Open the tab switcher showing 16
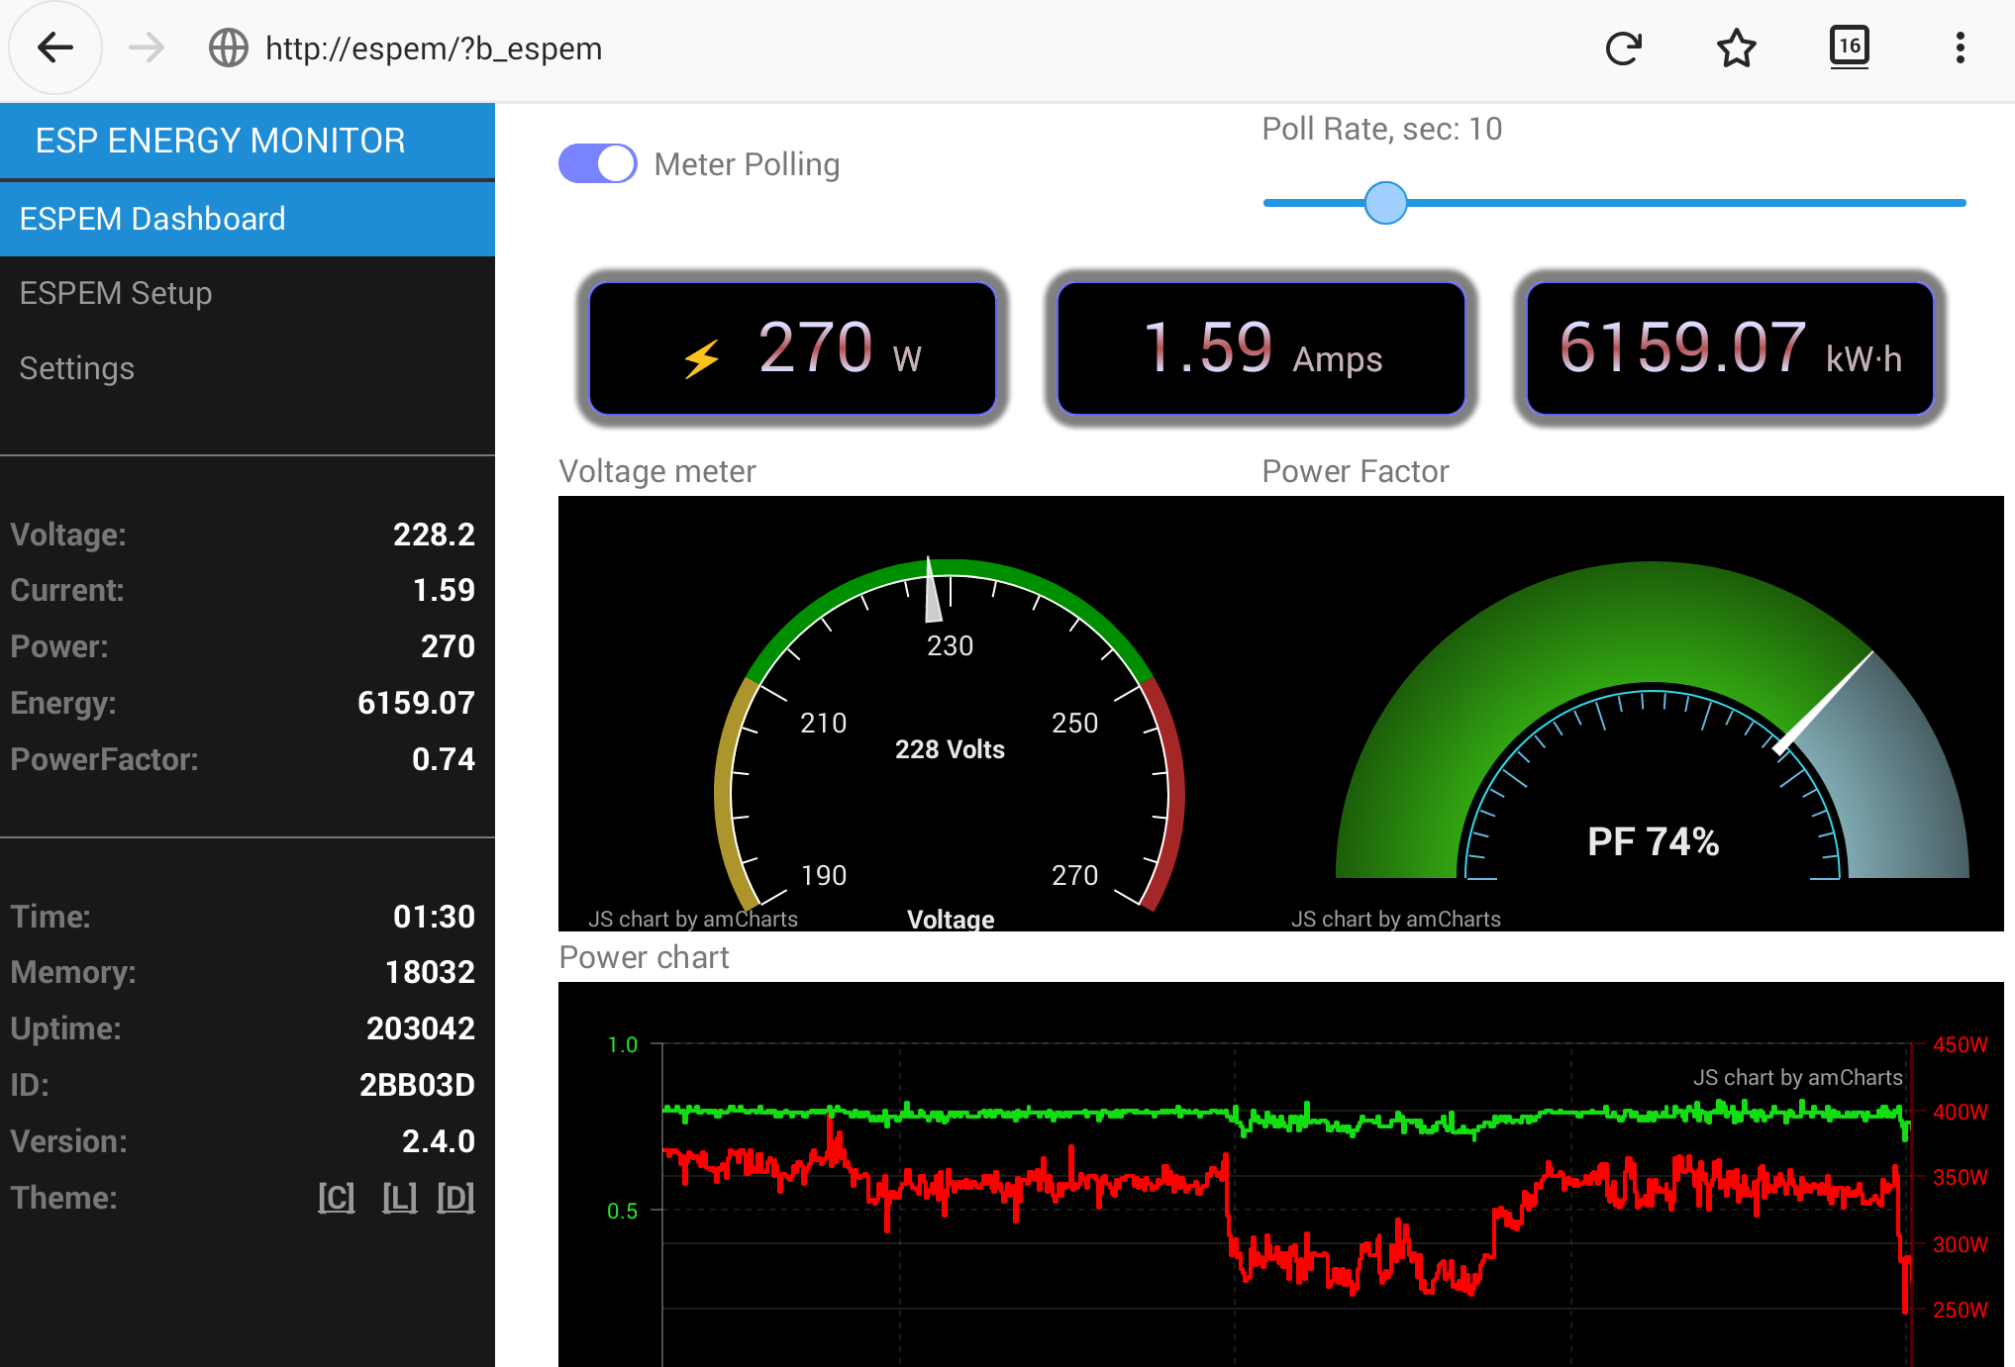Viewport: 2015px width, 1367px height. click(x=1849, y=47)
